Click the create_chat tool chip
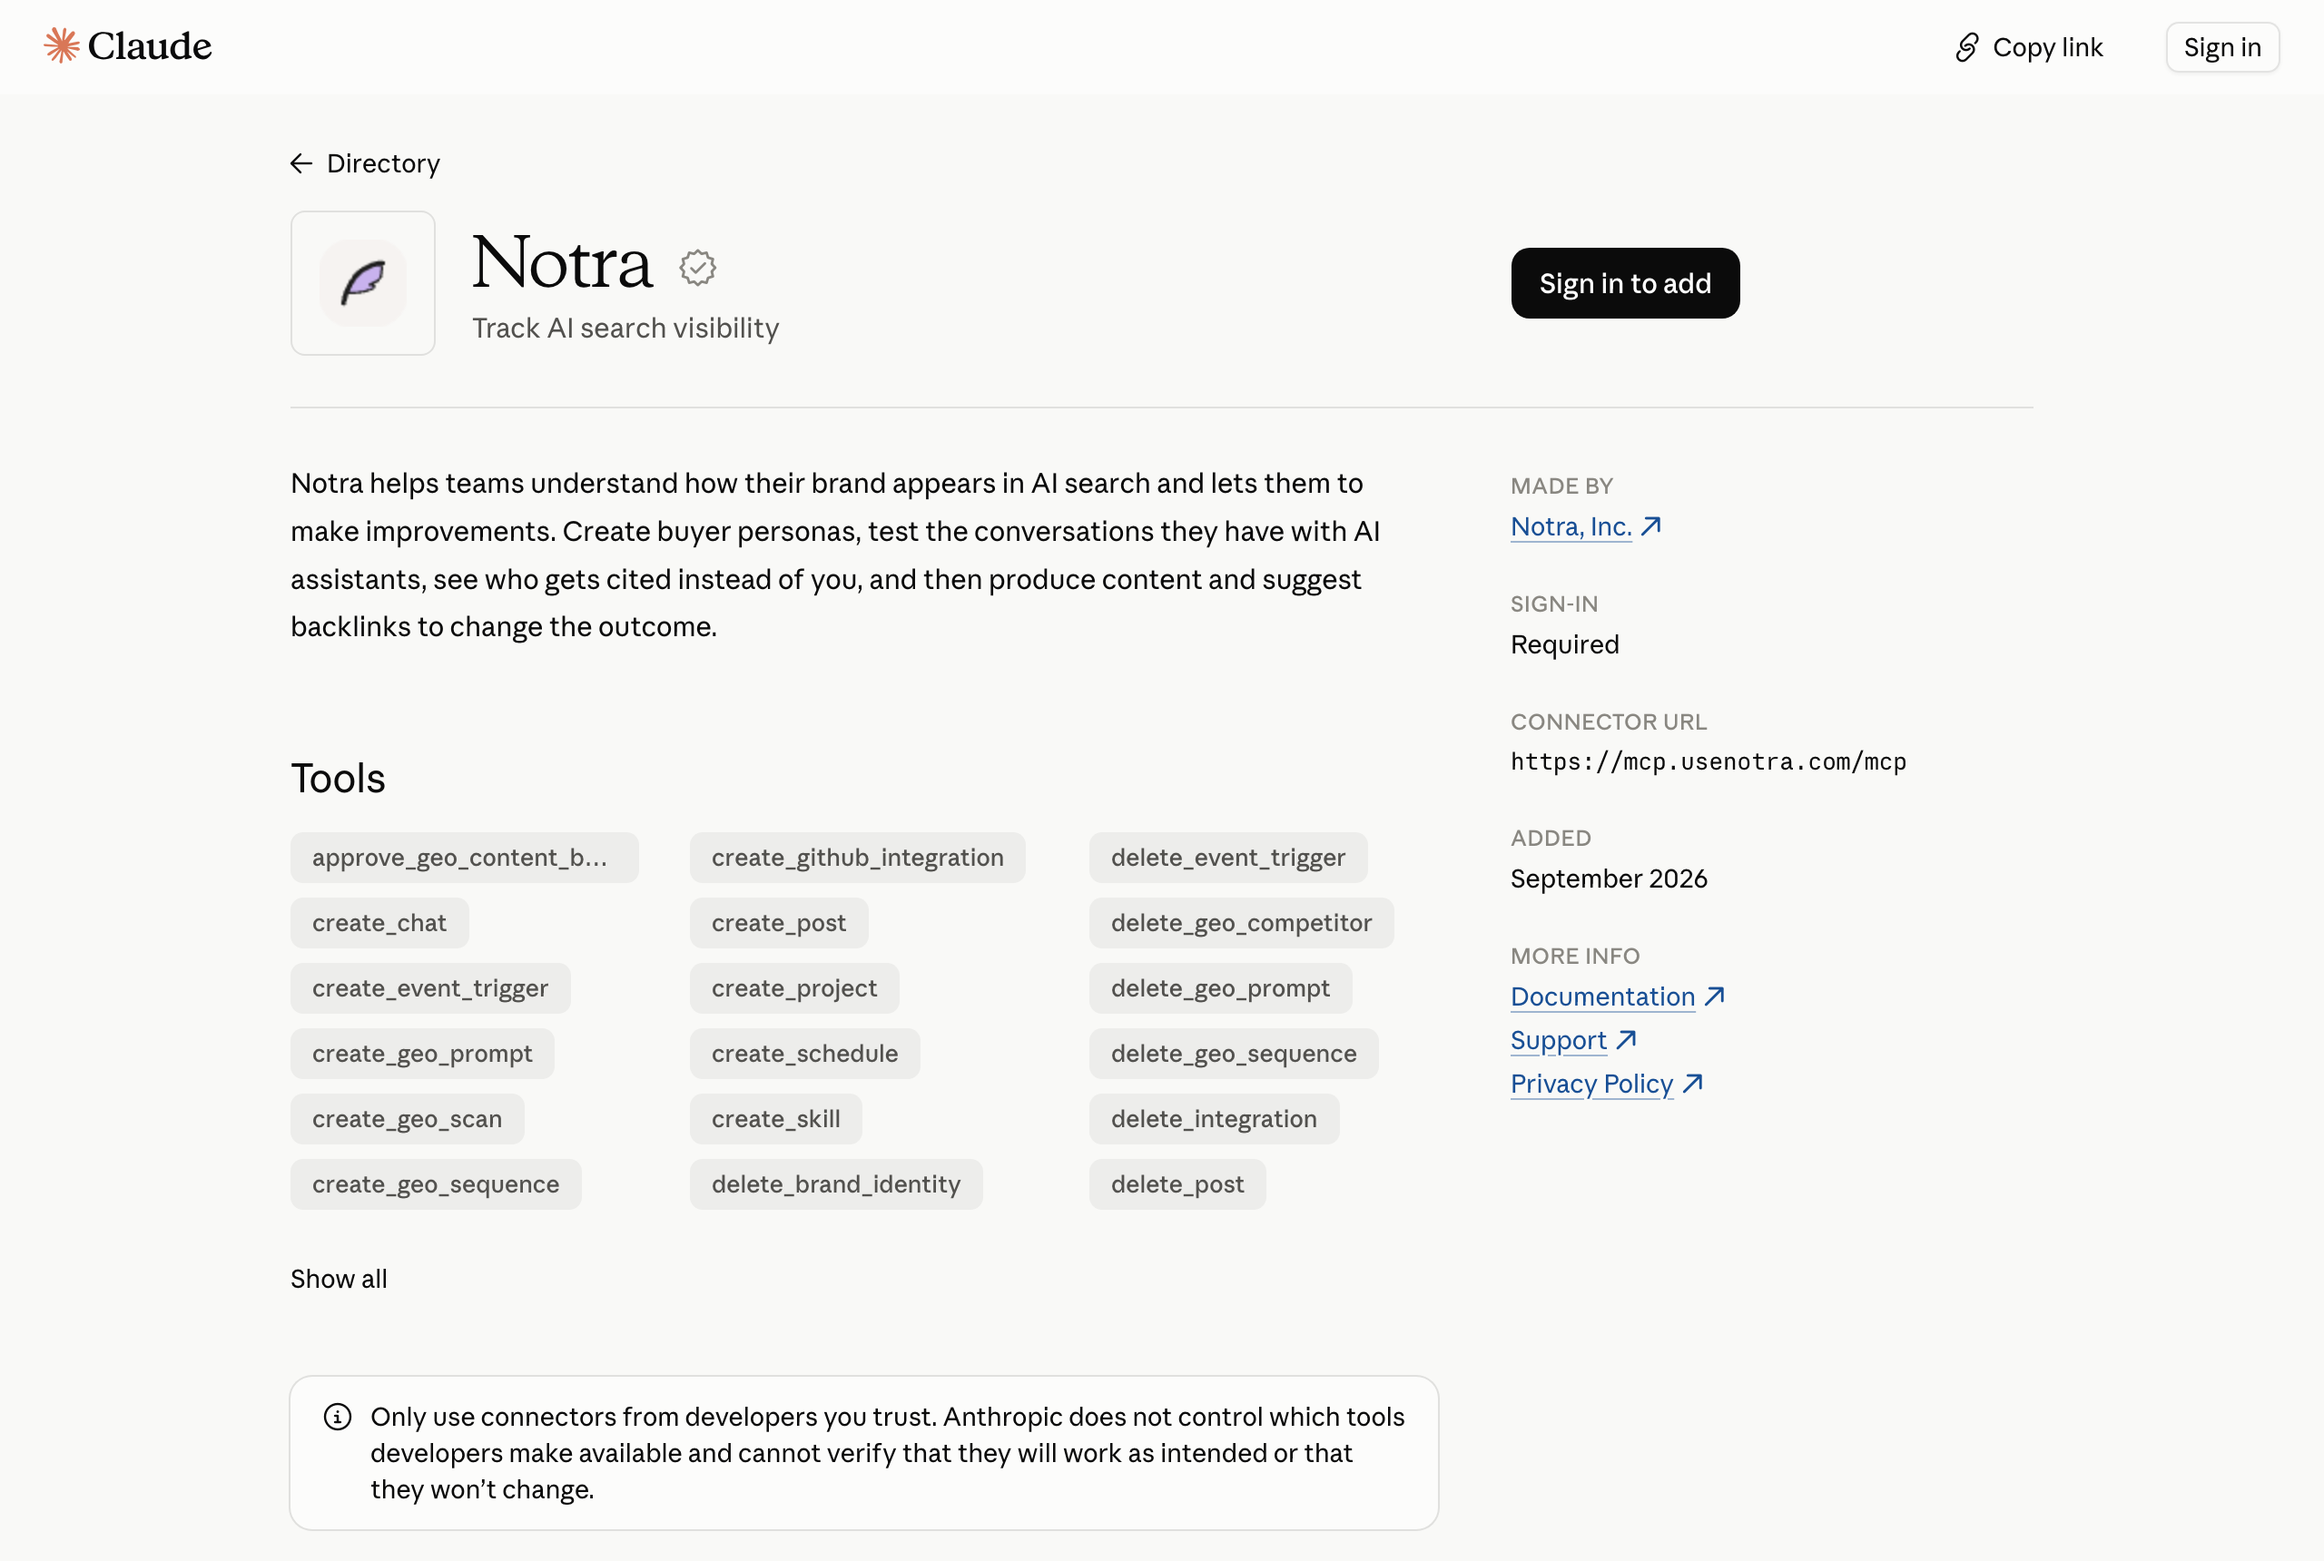This screenshot has height=1561, width=2324. coord(379,923)
